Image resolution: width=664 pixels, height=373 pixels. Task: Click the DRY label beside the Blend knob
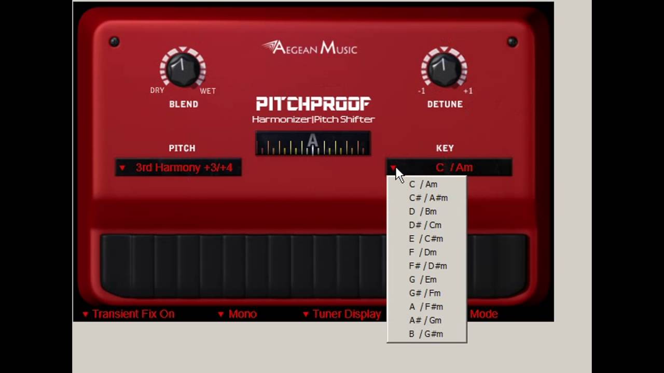[157, 90]
